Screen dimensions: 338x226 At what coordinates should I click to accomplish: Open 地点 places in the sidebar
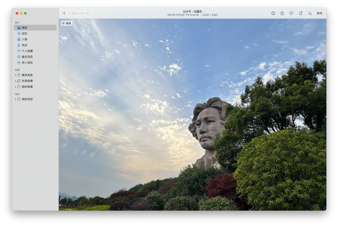pyautogui.click(x=35, y=45)
